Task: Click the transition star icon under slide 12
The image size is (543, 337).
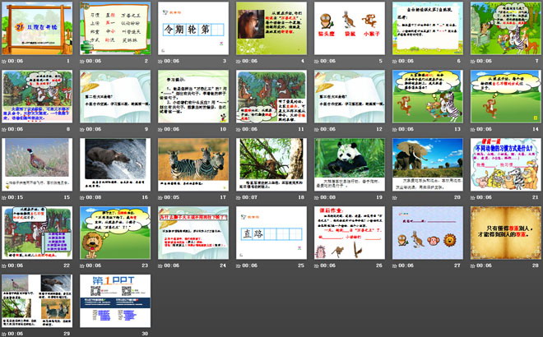Action: [317, 129]
